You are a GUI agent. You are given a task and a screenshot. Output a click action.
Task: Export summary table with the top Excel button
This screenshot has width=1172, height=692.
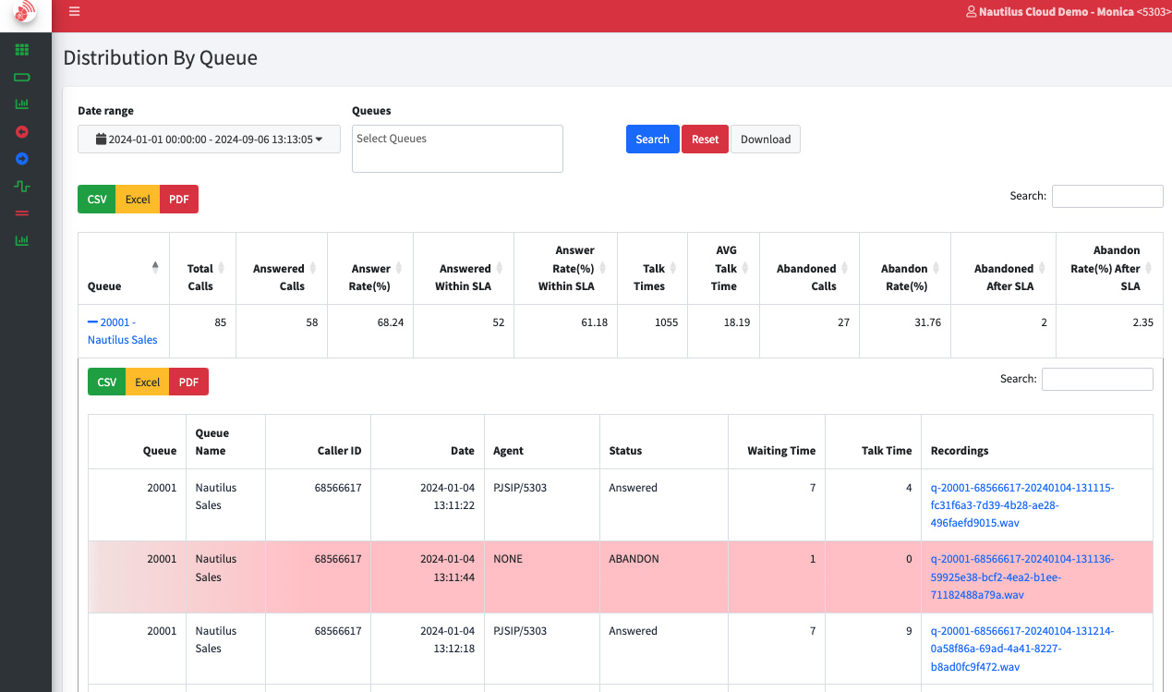pyautogui.click(x=138, y=200)
